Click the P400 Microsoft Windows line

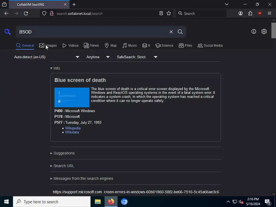(75, 111)
